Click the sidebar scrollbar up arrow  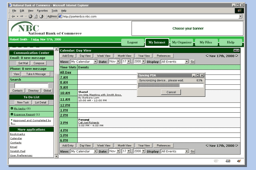click(56, 49)
